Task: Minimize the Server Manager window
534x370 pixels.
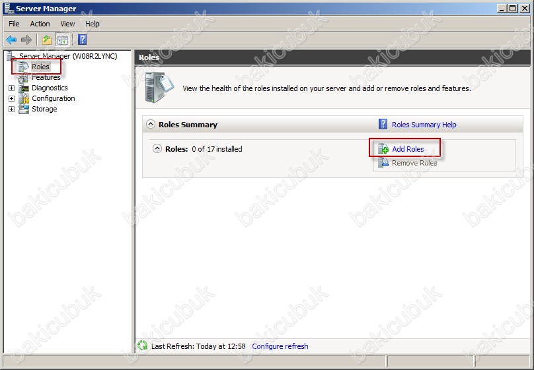Action: (501, 8)
